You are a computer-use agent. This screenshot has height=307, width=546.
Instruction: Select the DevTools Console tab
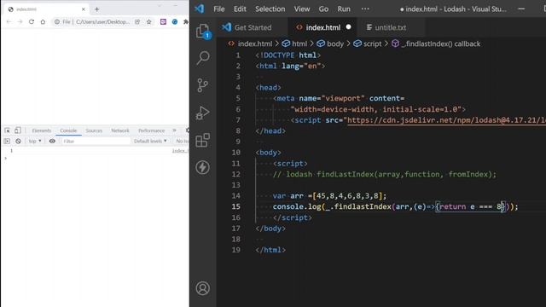pos(68,130)
